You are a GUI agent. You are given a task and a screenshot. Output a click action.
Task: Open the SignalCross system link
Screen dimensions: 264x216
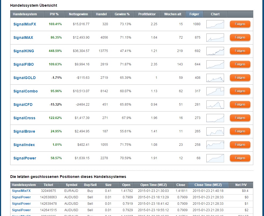(x=24, y=118)
